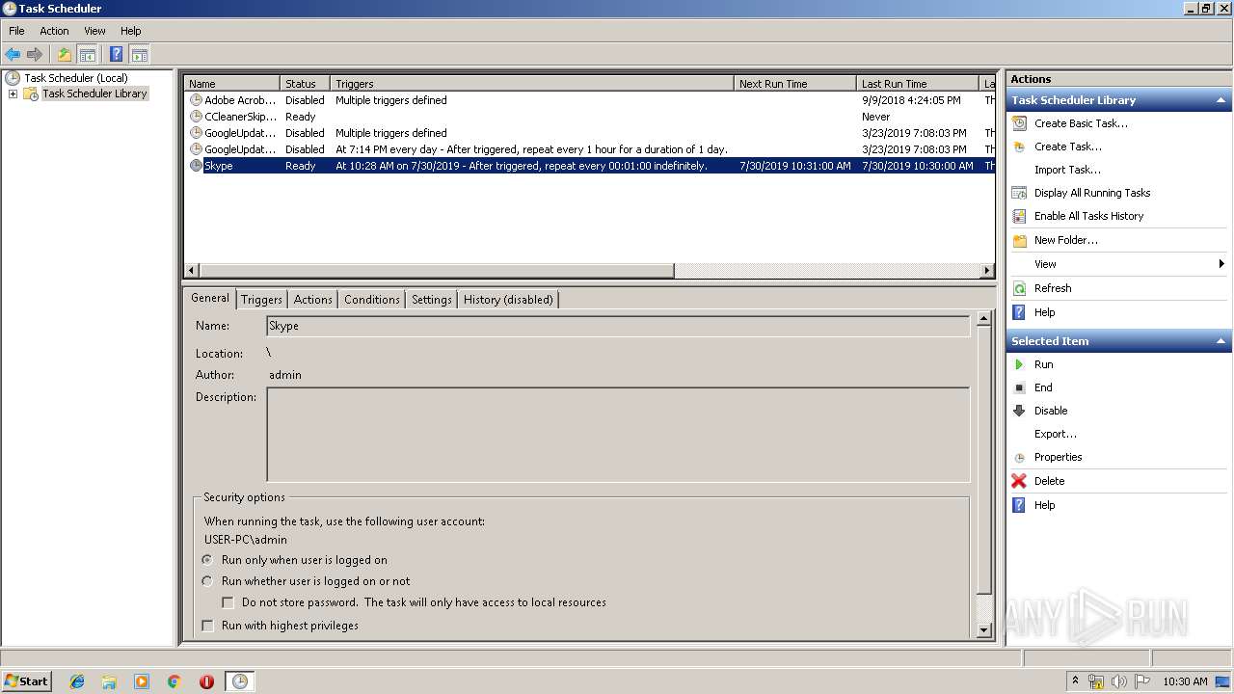
Task: Click the General pane scroll-down arrow
Action: click(984, 630)
